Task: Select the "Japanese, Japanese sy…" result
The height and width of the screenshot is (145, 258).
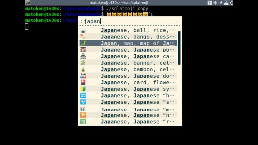Action: pyautogui.click(x=128, y=89)
